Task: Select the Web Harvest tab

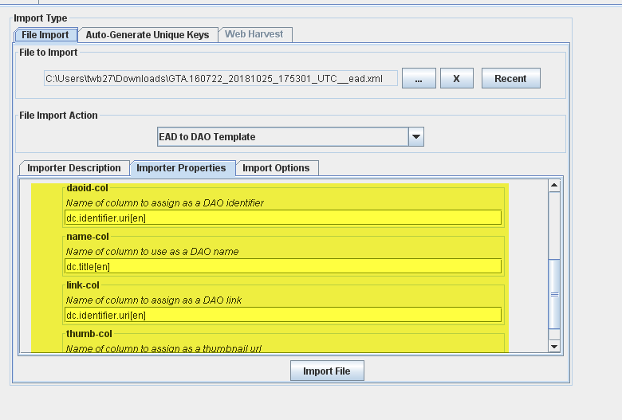Action: click(x=254, y=35)
